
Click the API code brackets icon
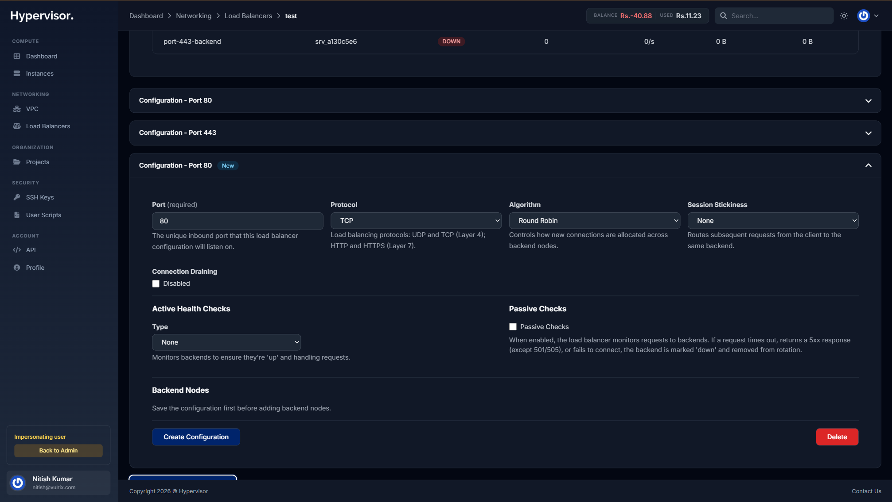(17, 250)
